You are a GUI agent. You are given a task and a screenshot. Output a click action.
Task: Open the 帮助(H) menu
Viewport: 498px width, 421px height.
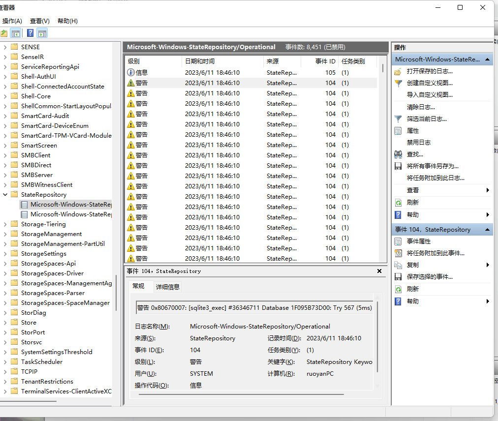pos(67,21)
